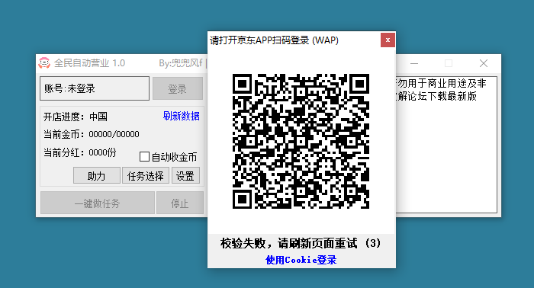
Task: Click the log text line ending 解论坛下载最新版
Action: 436,96
